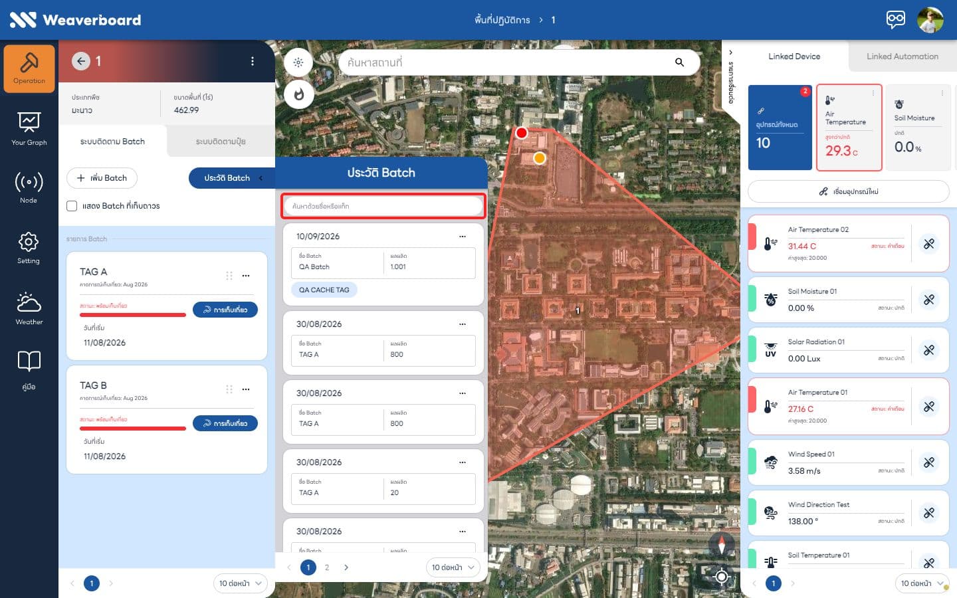The height and width of the screenshot is (598, 957).
Task: Click harvest button on TAG A card
Action: (225, 310)
